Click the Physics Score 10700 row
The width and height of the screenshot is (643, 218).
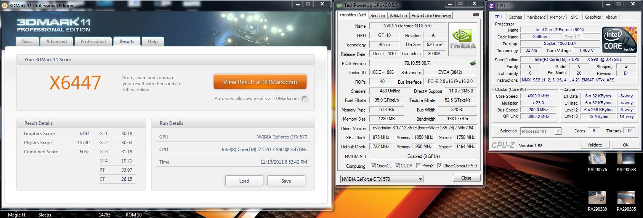56,143
